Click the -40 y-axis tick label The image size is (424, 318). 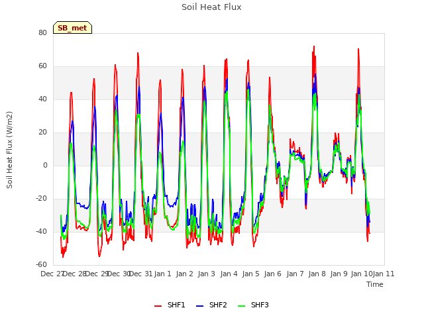(41, 231)
